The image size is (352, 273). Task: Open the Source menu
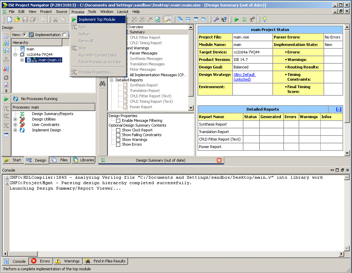point(61,12)
